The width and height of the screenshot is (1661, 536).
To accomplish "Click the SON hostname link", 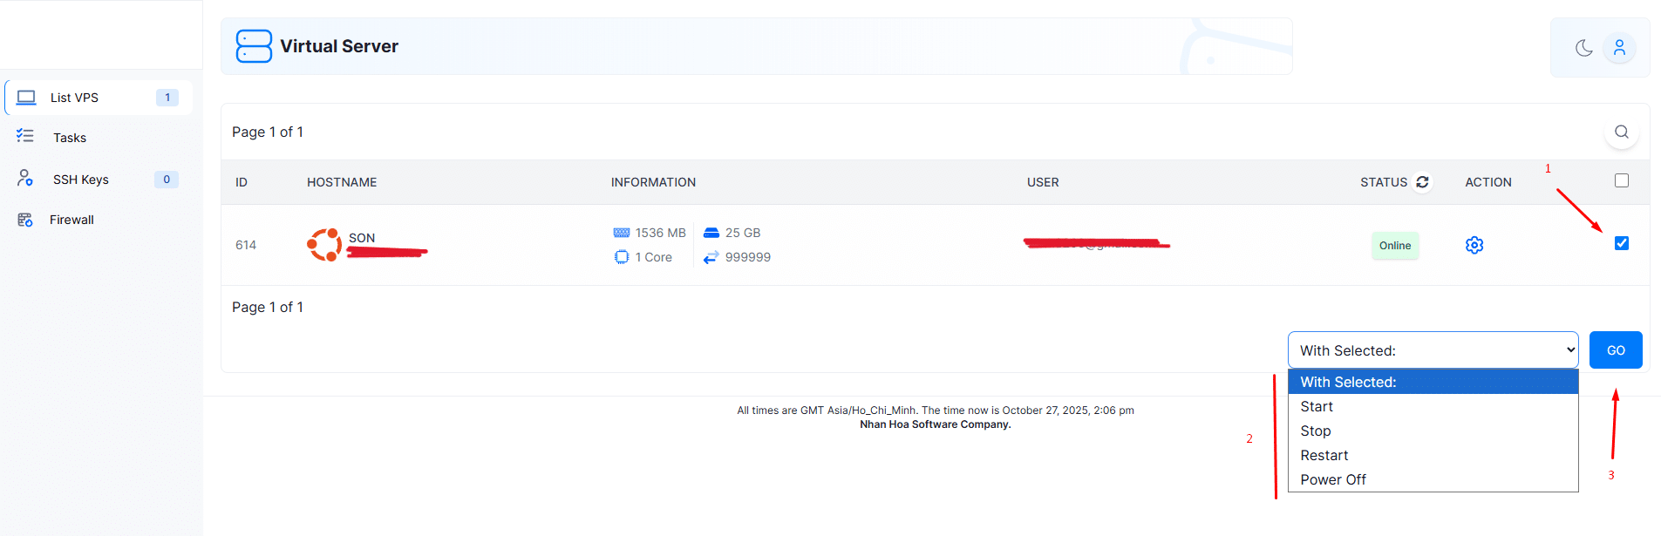I will tap(362, 238).
